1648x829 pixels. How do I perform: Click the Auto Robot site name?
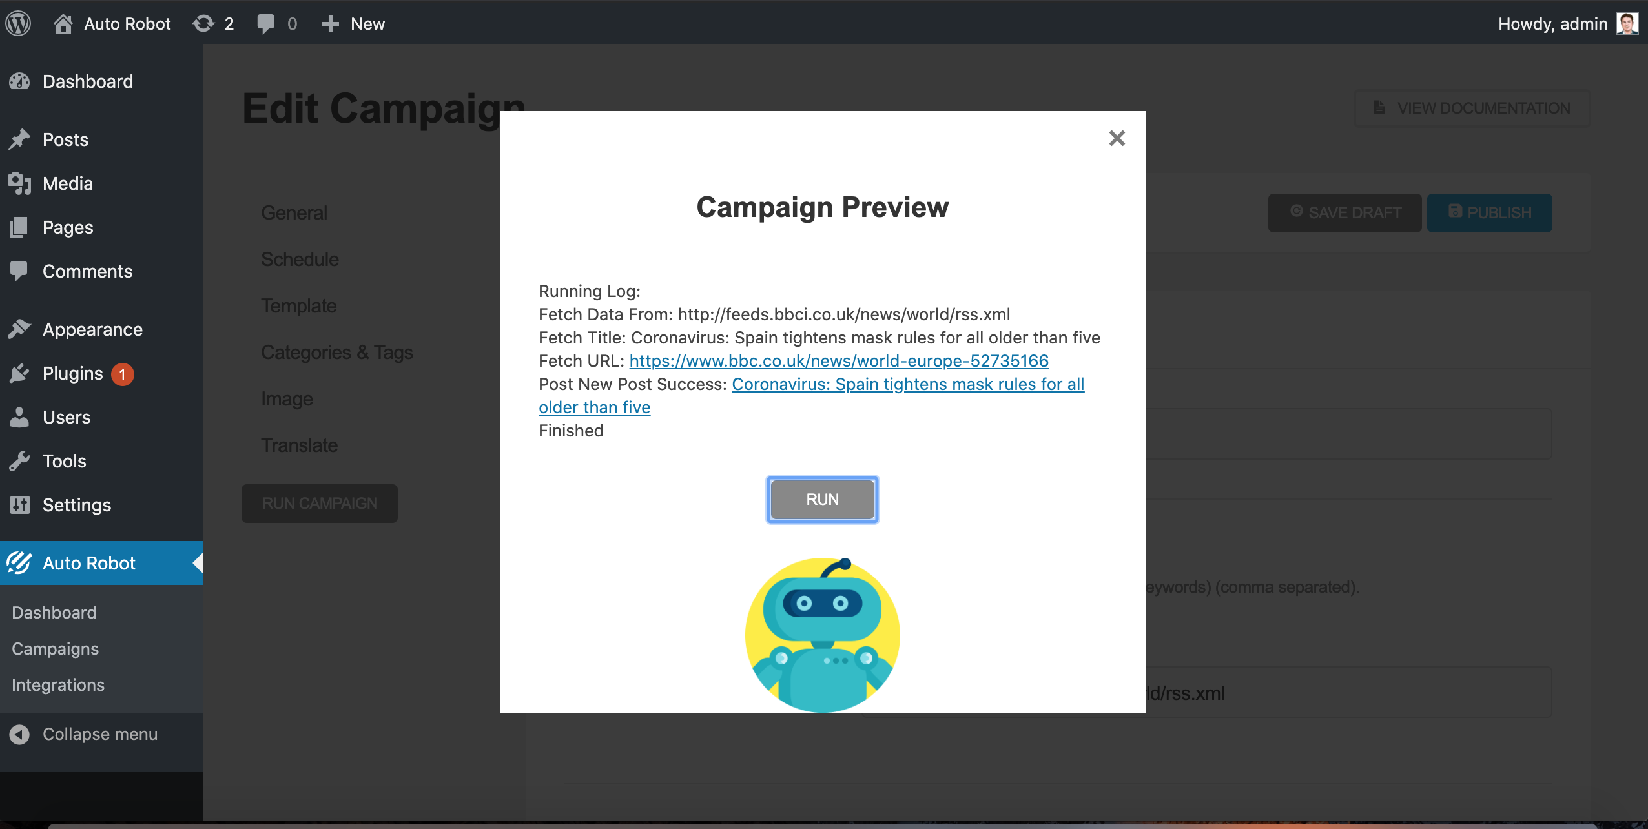pyautogui.click(x=127, y=24)
